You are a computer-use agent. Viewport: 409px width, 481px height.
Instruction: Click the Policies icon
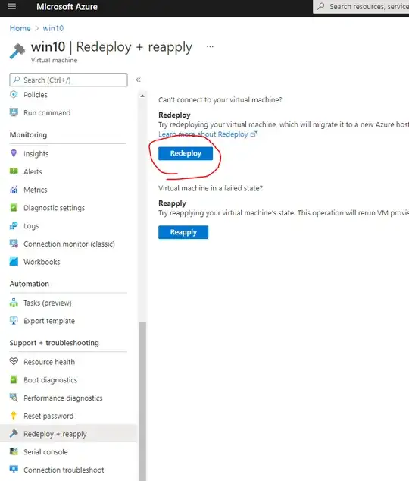[x=14, y=95]
